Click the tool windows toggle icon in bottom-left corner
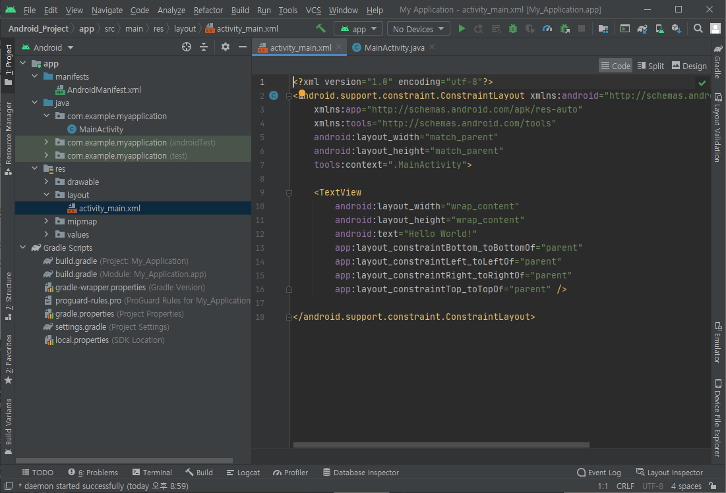 9,486
